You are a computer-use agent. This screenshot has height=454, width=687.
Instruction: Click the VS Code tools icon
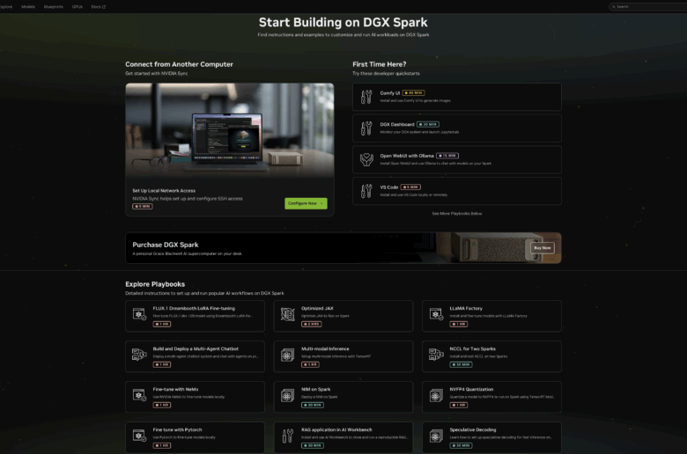point(366,191)
